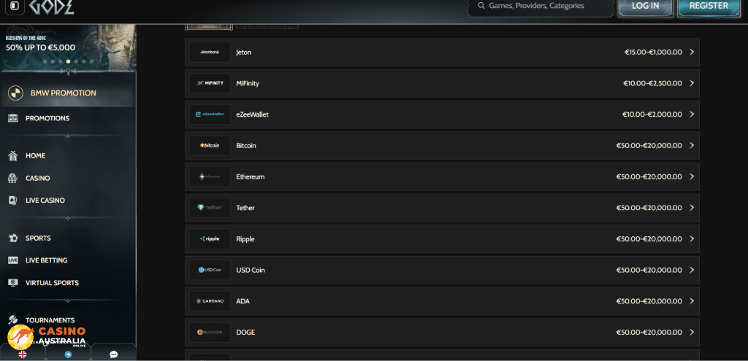Click the Ethereum logo
Image resolution: width=748 pixels, height=361 pixels.
[x=210, y=176]
